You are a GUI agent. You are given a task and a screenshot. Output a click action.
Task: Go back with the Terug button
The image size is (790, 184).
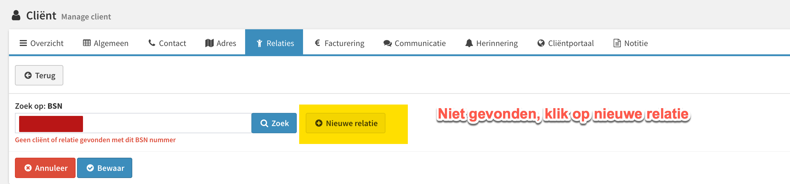39,75
